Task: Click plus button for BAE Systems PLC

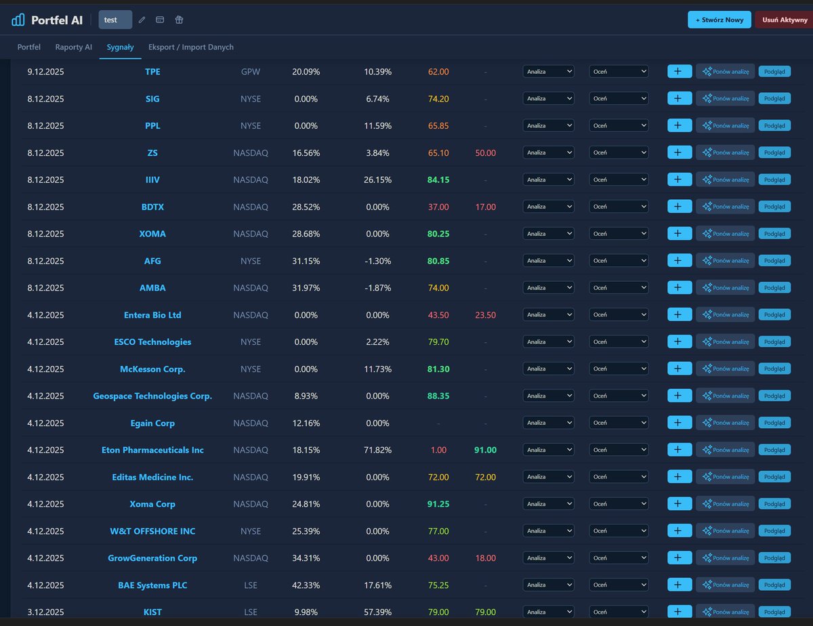Action: 680,585
